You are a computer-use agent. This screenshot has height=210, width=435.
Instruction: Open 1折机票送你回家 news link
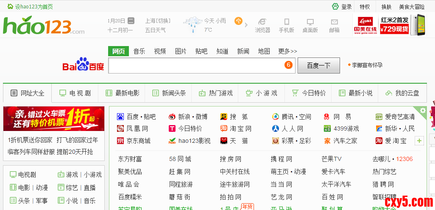click(30, 140)
